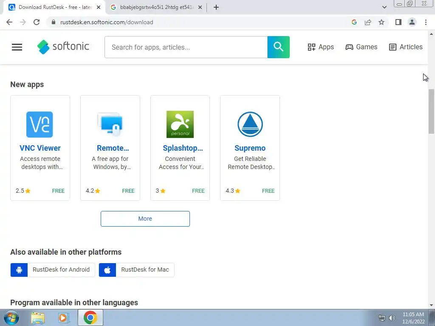Open the Games section
This screenshot has width=435, height=326.
click(361, 47)
